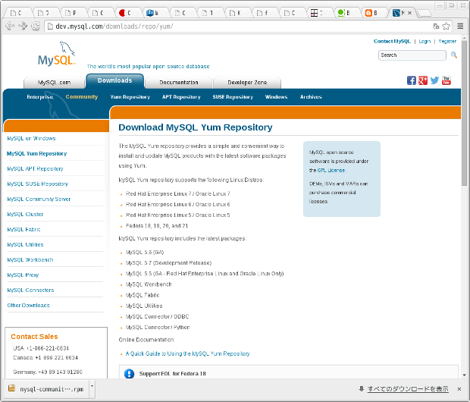Image resolution: width=470 pixels, height=402 pixels.
Task: Open the MySQL YouTube icon
Action: [446, 80]
